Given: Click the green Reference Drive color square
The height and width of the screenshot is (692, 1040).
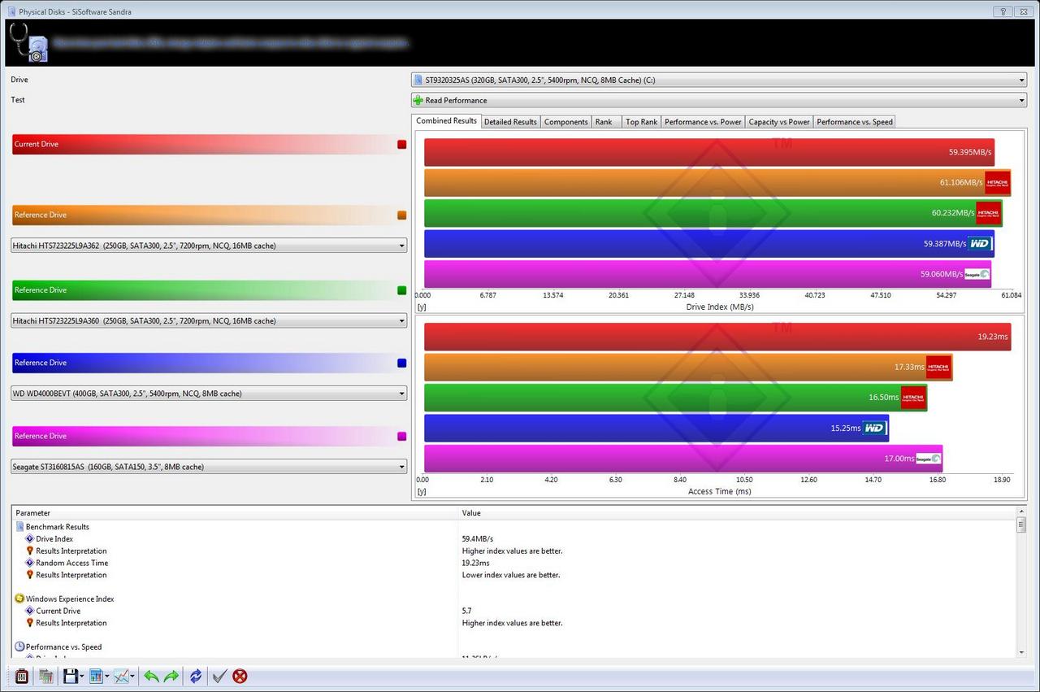Looking at the screenshot, I should [x=401, y=290].
